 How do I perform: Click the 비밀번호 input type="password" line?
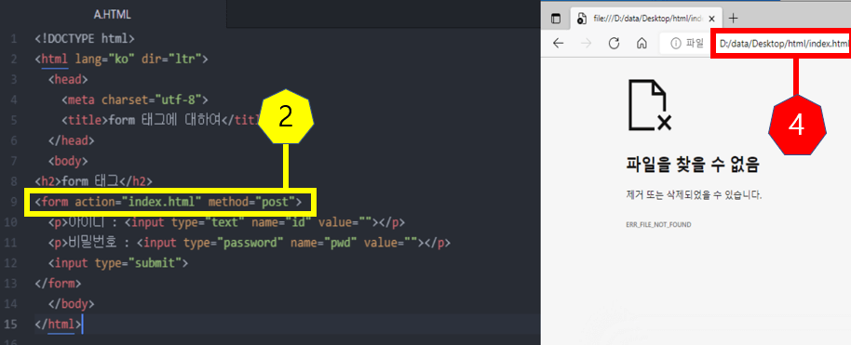point(250,243)
